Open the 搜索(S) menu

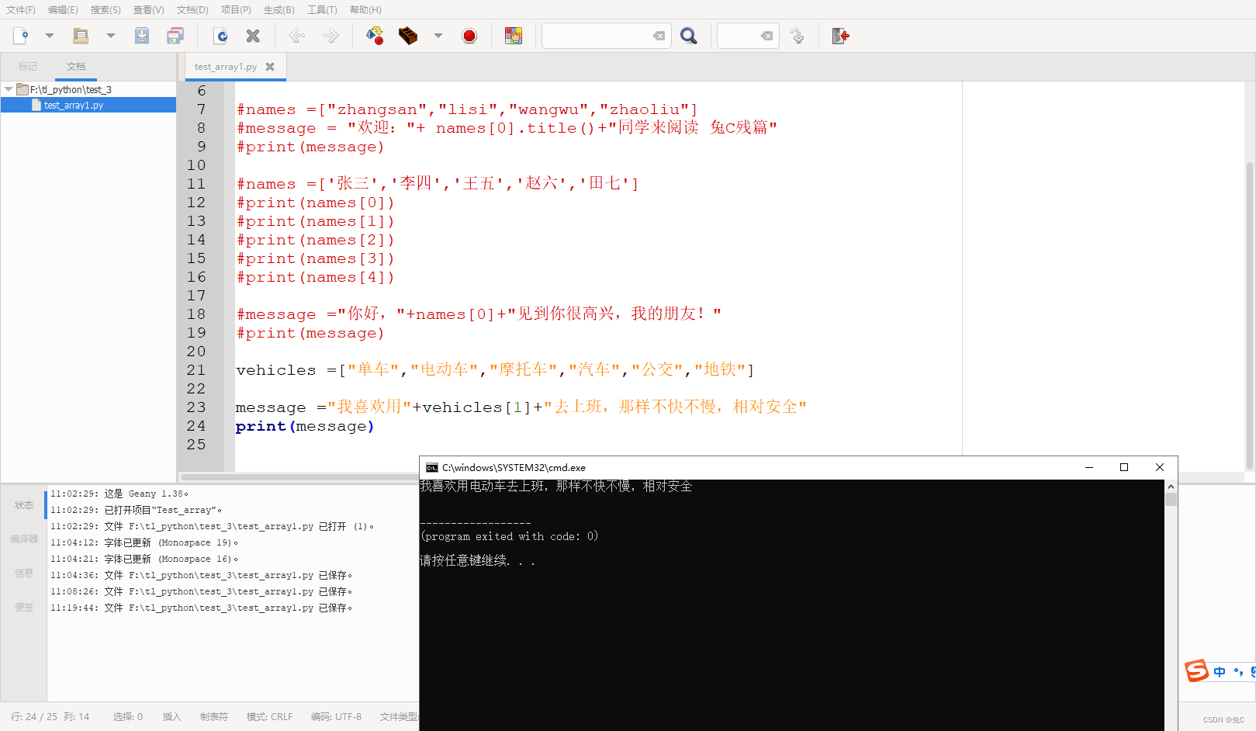click(106, 10)
